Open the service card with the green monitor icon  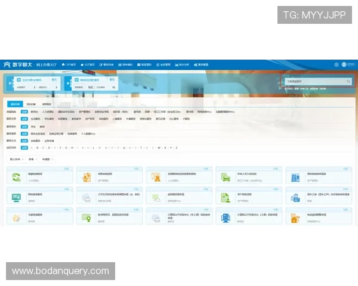coord(16,197)
